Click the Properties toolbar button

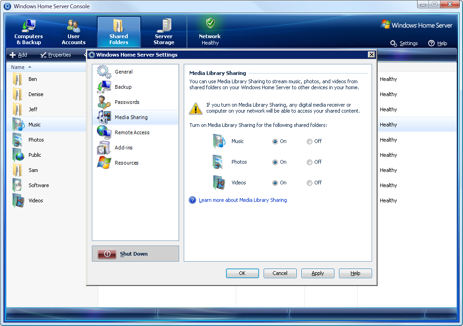tap(56, 55)
